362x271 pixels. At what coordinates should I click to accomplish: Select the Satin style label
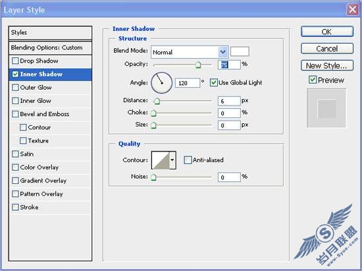click(x=27, y=154)
